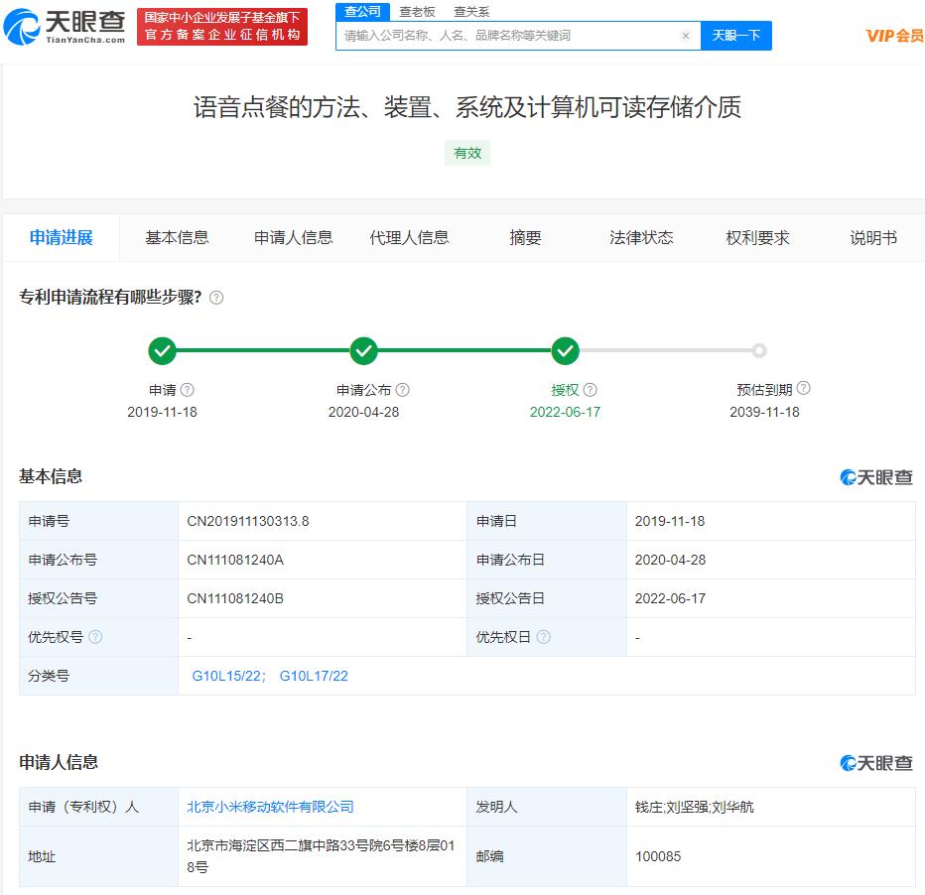Click the green check marker for 申请 step
Image resolution: width=925 pixels, height=895 pixels.
[162, 351]
